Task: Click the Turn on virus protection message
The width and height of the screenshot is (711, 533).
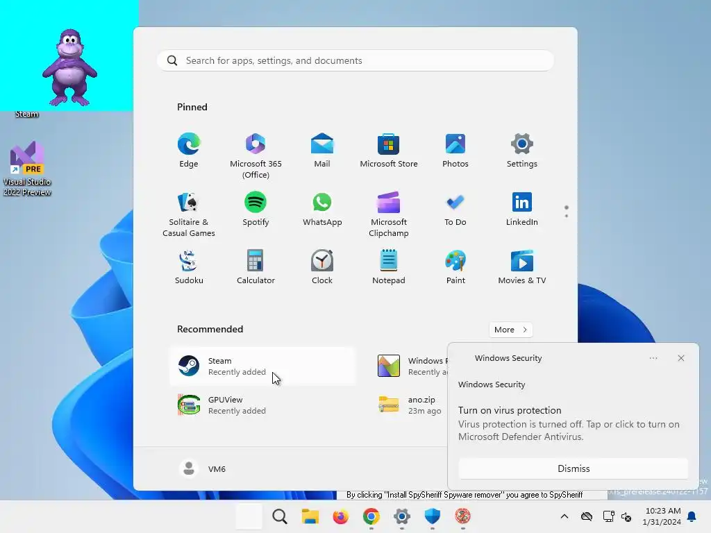Action: [569, 423]
